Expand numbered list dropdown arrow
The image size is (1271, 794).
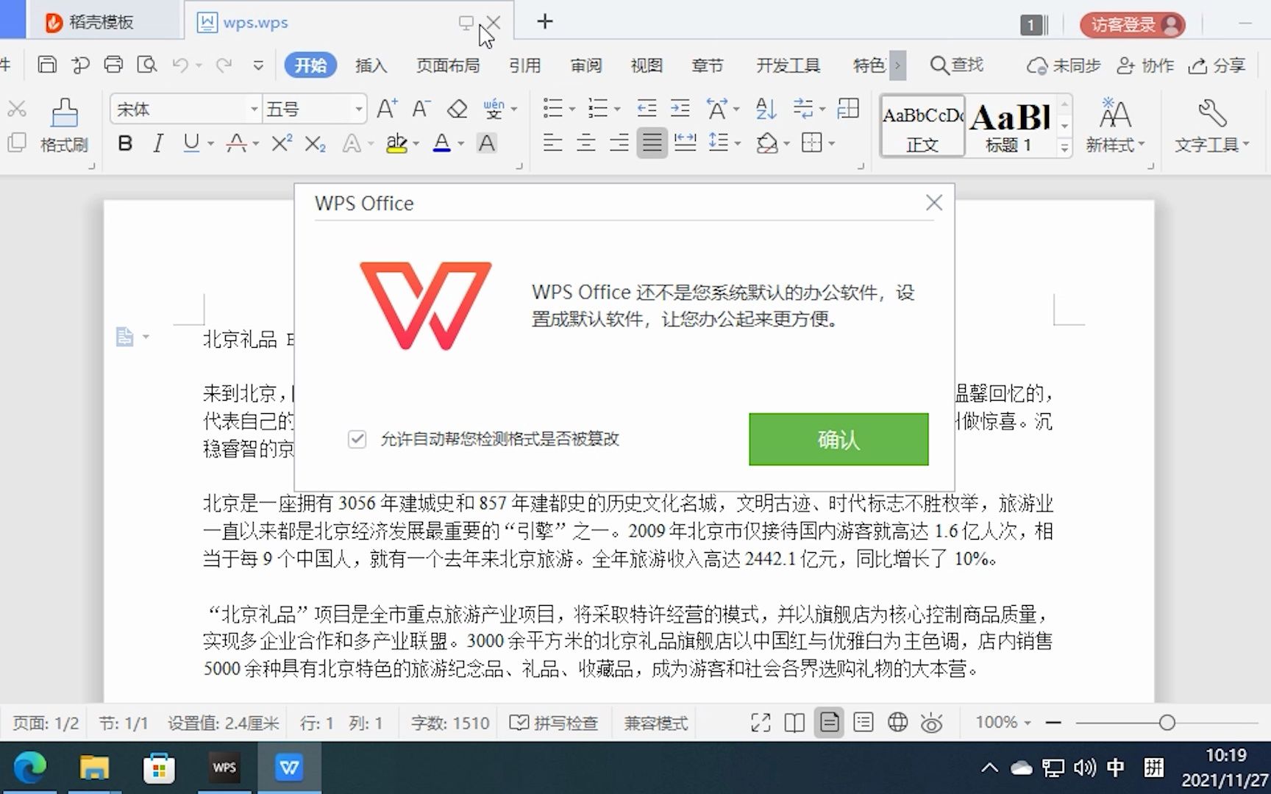pyautogui.click(x=616, y=110)
